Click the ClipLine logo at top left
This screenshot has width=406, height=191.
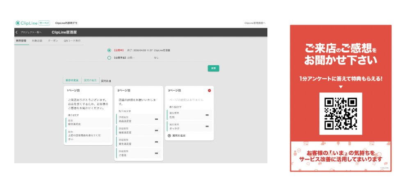pos(26,23)
